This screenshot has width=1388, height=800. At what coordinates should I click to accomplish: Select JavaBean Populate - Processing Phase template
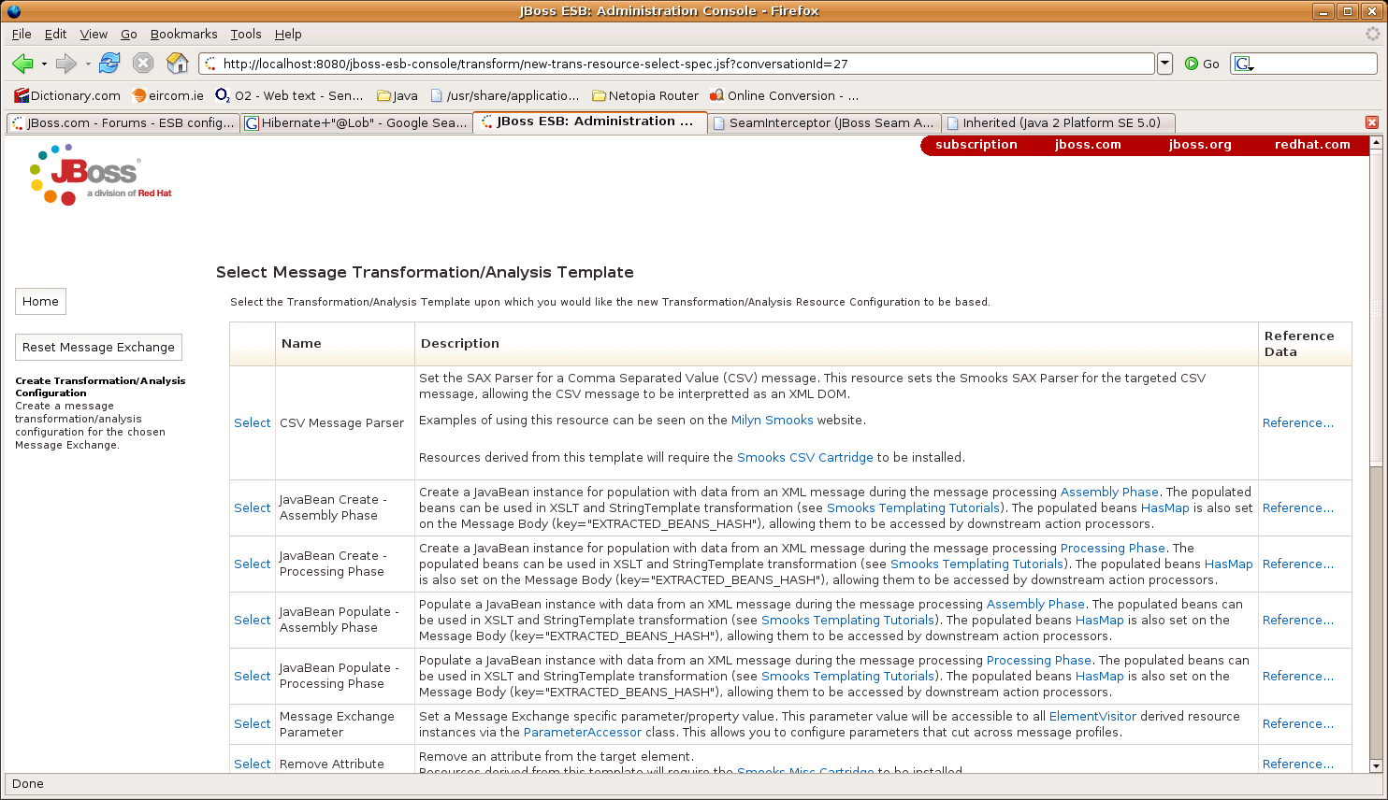tap(253, 676)
